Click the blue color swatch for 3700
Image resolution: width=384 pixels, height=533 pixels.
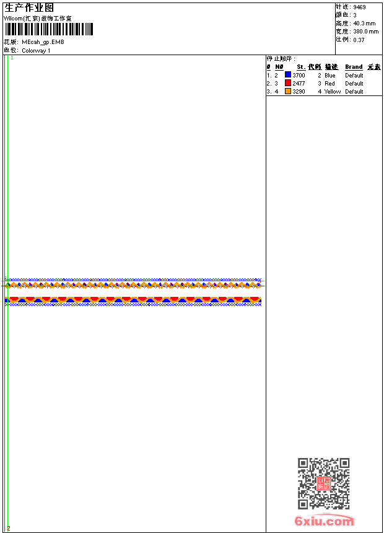point(288,75)
